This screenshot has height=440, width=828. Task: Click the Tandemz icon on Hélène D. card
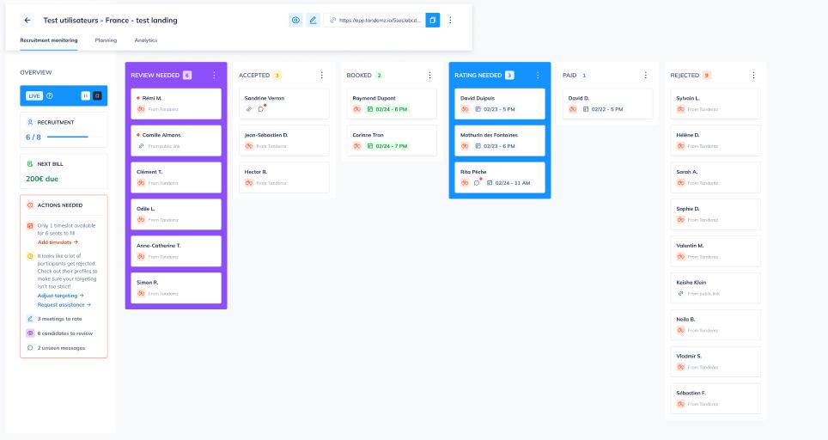point(680,146)
